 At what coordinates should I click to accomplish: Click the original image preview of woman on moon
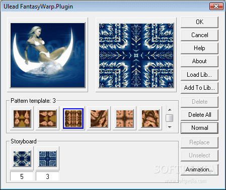coord(48,55)
